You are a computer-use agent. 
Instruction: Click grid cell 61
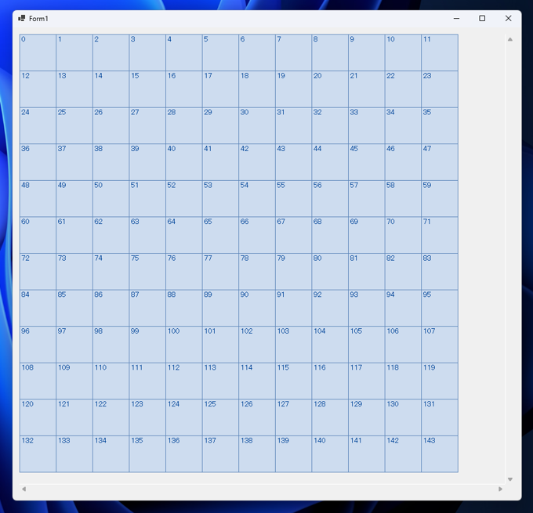pyautogui.click(x=74, y=235)
